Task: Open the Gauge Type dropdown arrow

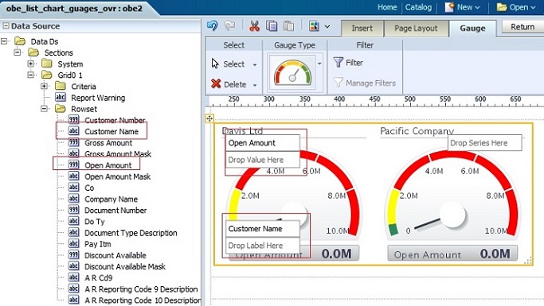Action: pos(319,64)
